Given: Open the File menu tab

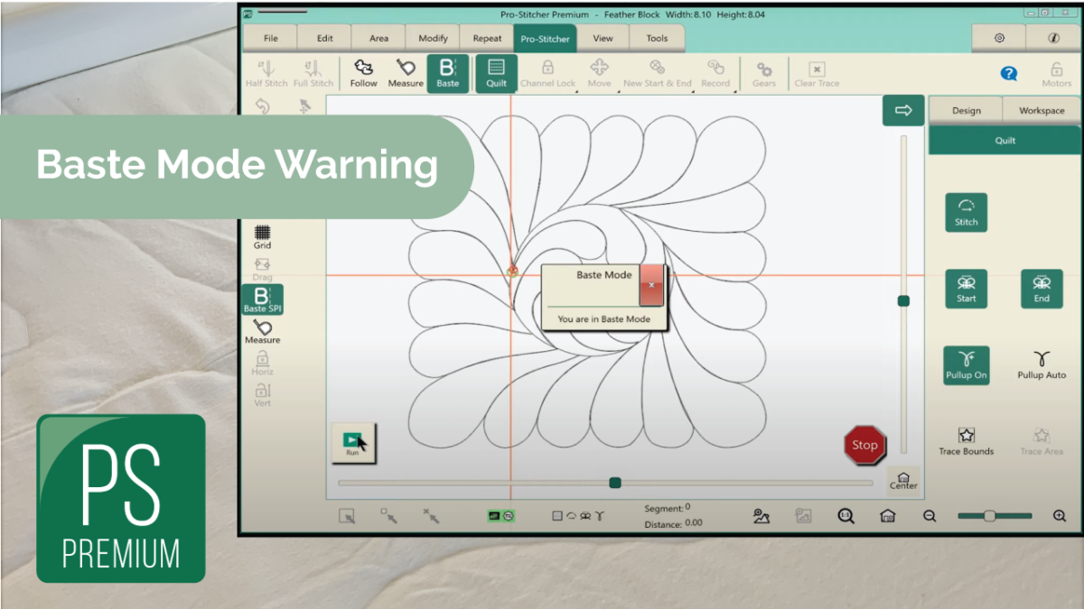Looking at the screenshot, I should (270, 39).
